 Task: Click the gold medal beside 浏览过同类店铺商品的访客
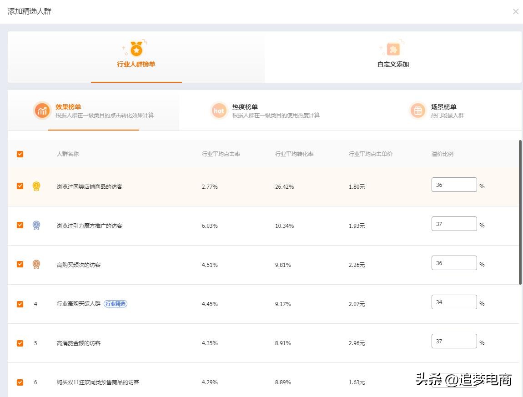36,186
